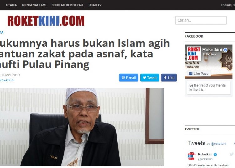
Task: Click the Tweet share button
Action: [150, 78]
